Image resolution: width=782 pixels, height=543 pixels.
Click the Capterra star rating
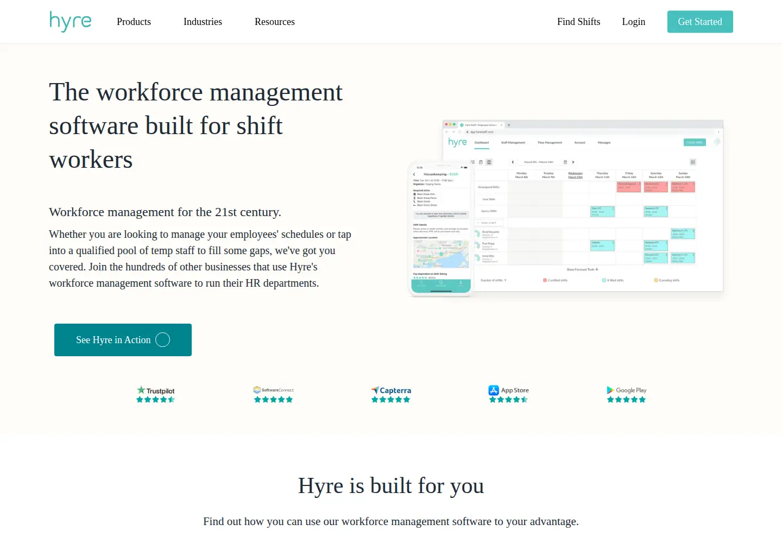[x=391, y=400]
